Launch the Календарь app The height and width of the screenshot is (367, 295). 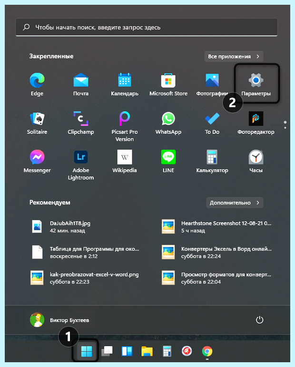(x=125, y=84)
